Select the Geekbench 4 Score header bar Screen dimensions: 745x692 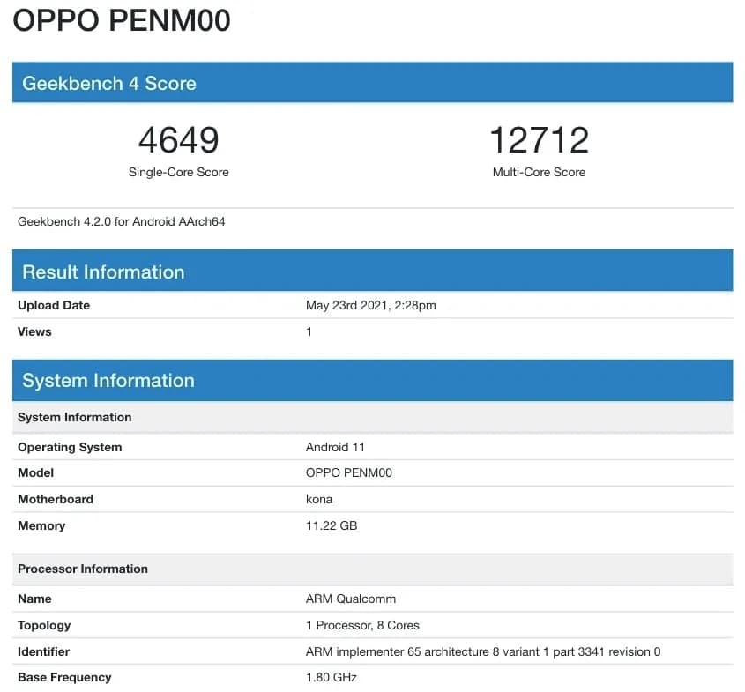[371, 81]
